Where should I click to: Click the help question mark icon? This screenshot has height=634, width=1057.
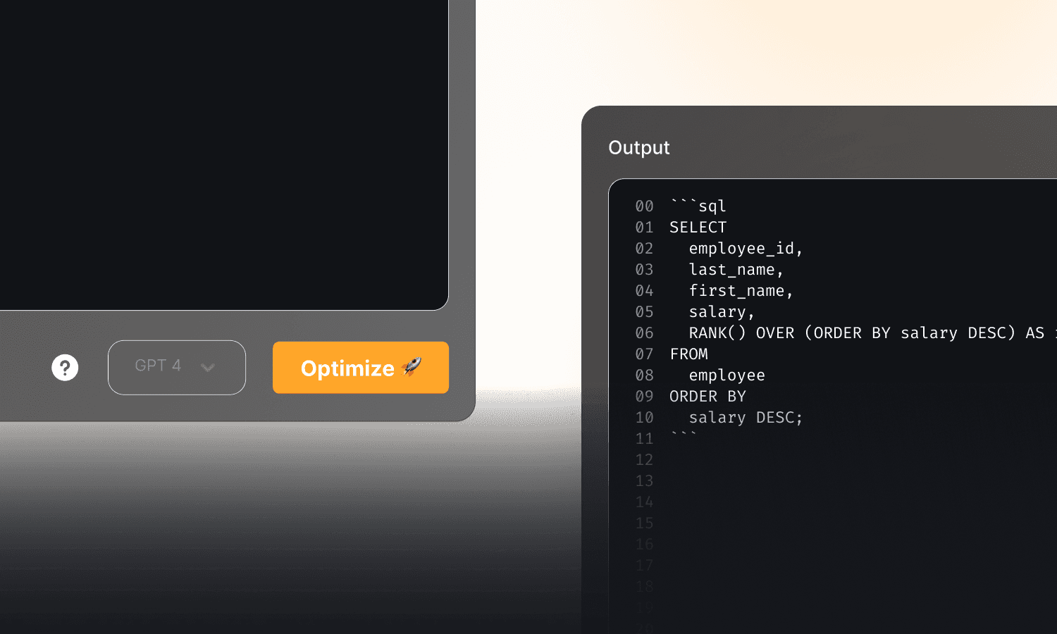coord(65,368)
